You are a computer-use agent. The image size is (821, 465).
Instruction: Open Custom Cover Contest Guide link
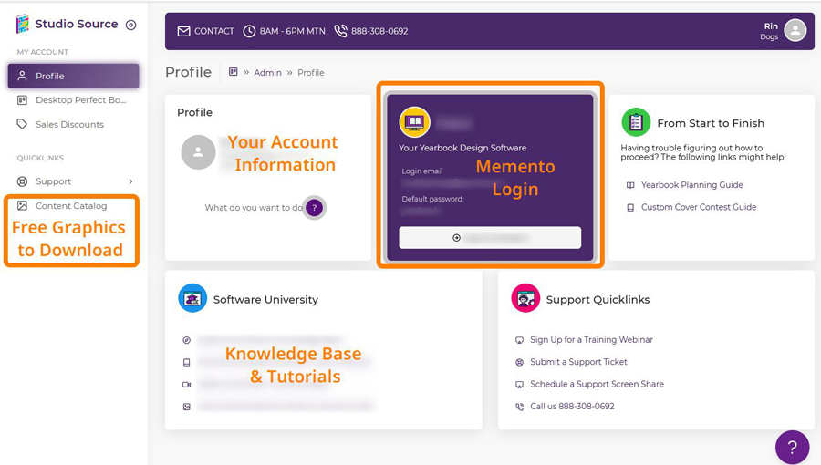click(x=698, y=207)
